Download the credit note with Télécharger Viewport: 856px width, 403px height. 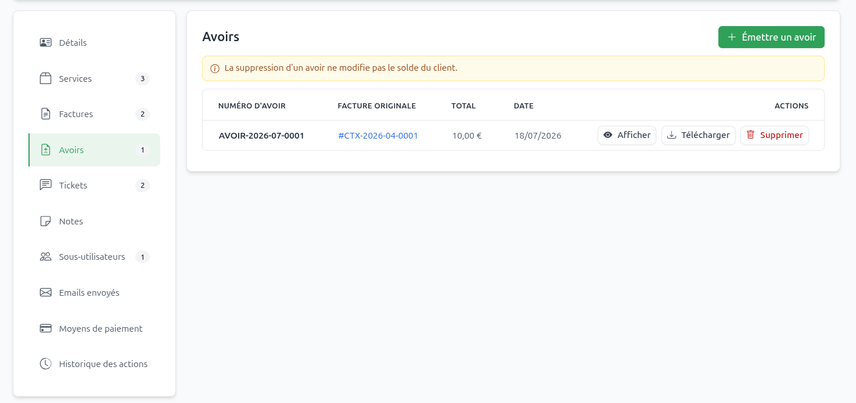pos(699,135)
